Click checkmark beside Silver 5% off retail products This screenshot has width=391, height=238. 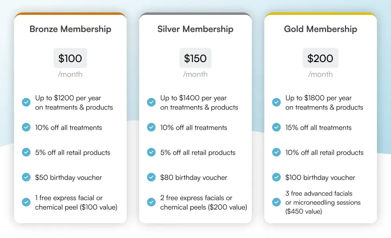[x=151, y=152]
